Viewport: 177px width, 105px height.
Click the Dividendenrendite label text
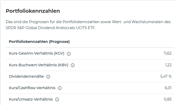pos(26,76)
